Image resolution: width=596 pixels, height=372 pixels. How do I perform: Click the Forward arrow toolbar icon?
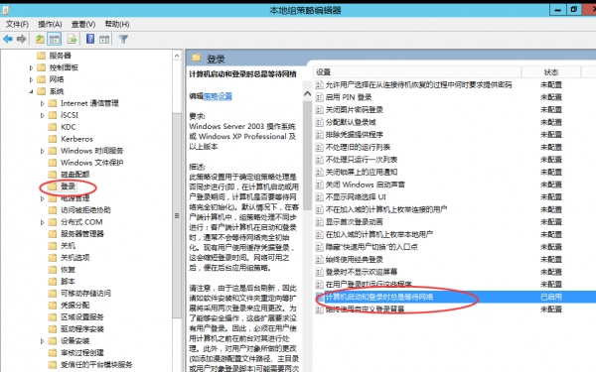click(21, 39)
